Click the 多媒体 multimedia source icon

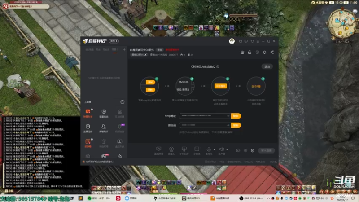197,151
